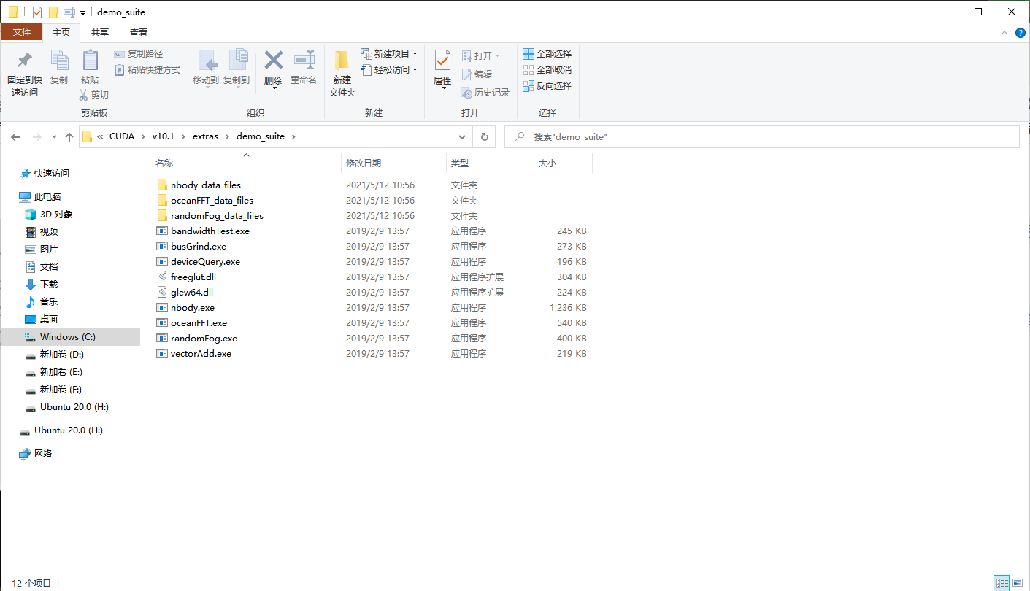Click the Properties checkmark icon
Image resolution: width=1030 pixels, height=591 pixels.
click(442, 61)
